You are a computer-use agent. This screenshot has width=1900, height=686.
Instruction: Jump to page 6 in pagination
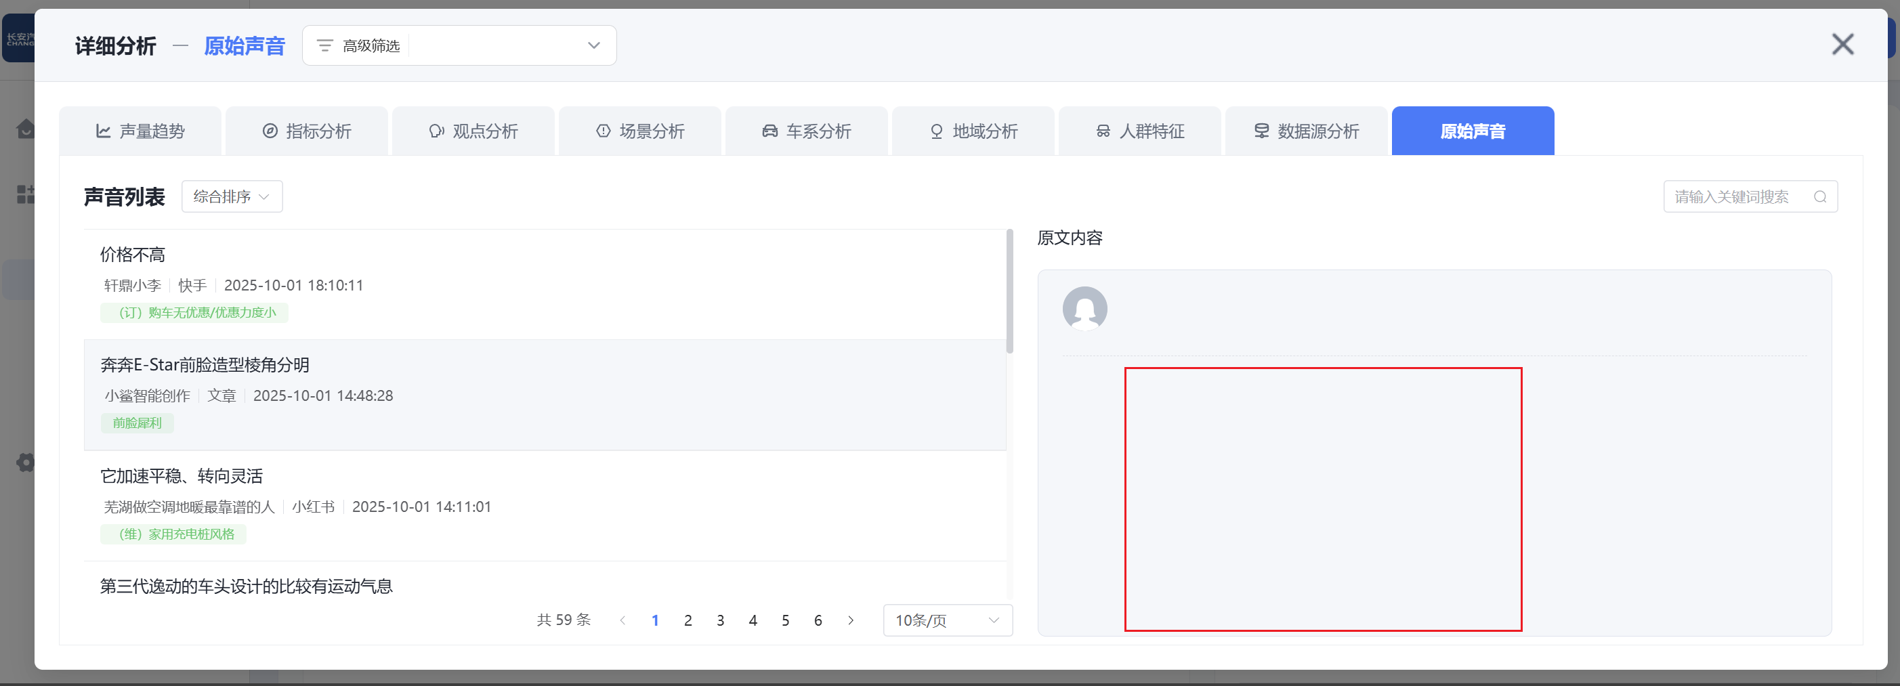[817, 620]
